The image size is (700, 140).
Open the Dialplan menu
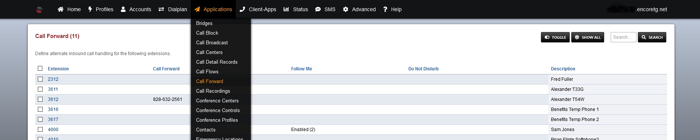[x=173, y=9]
